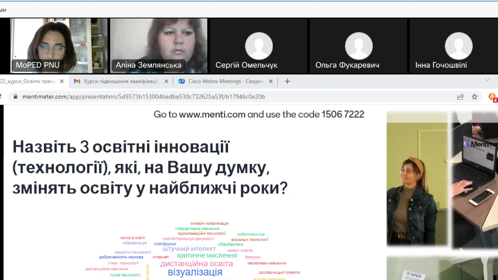This screenshot has height=280, width=498.
Task: Click 'доброчесність наукова' in the word cloud
Action: (121, 257)
